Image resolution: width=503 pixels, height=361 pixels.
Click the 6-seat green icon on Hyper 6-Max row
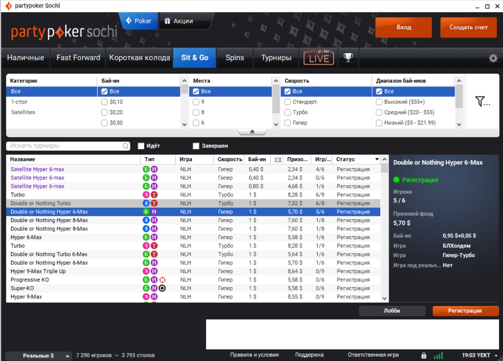click(146, 237)
